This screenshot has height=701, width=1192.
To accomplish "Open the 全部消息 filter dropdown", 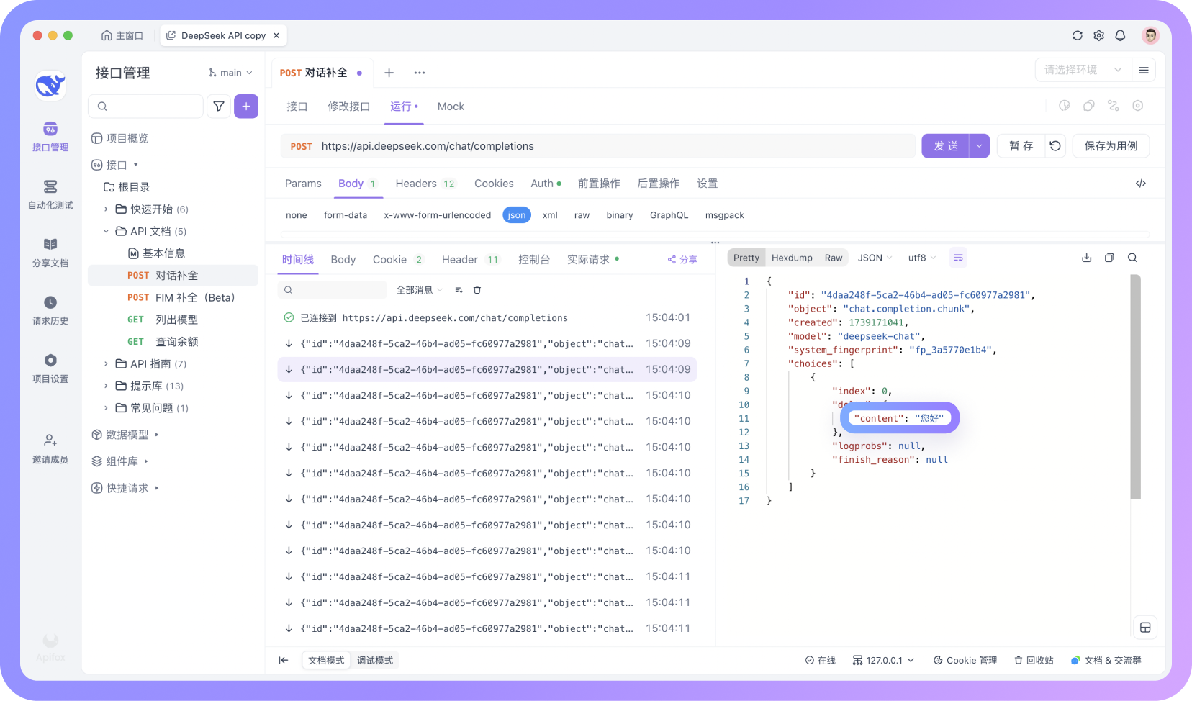I will (x=419, y=290).
